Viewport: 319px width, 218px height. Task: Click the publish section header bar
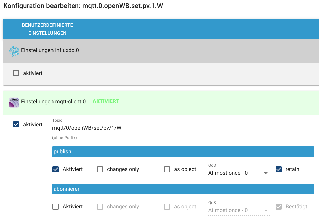pyautogui.click(x=183, y=152)
